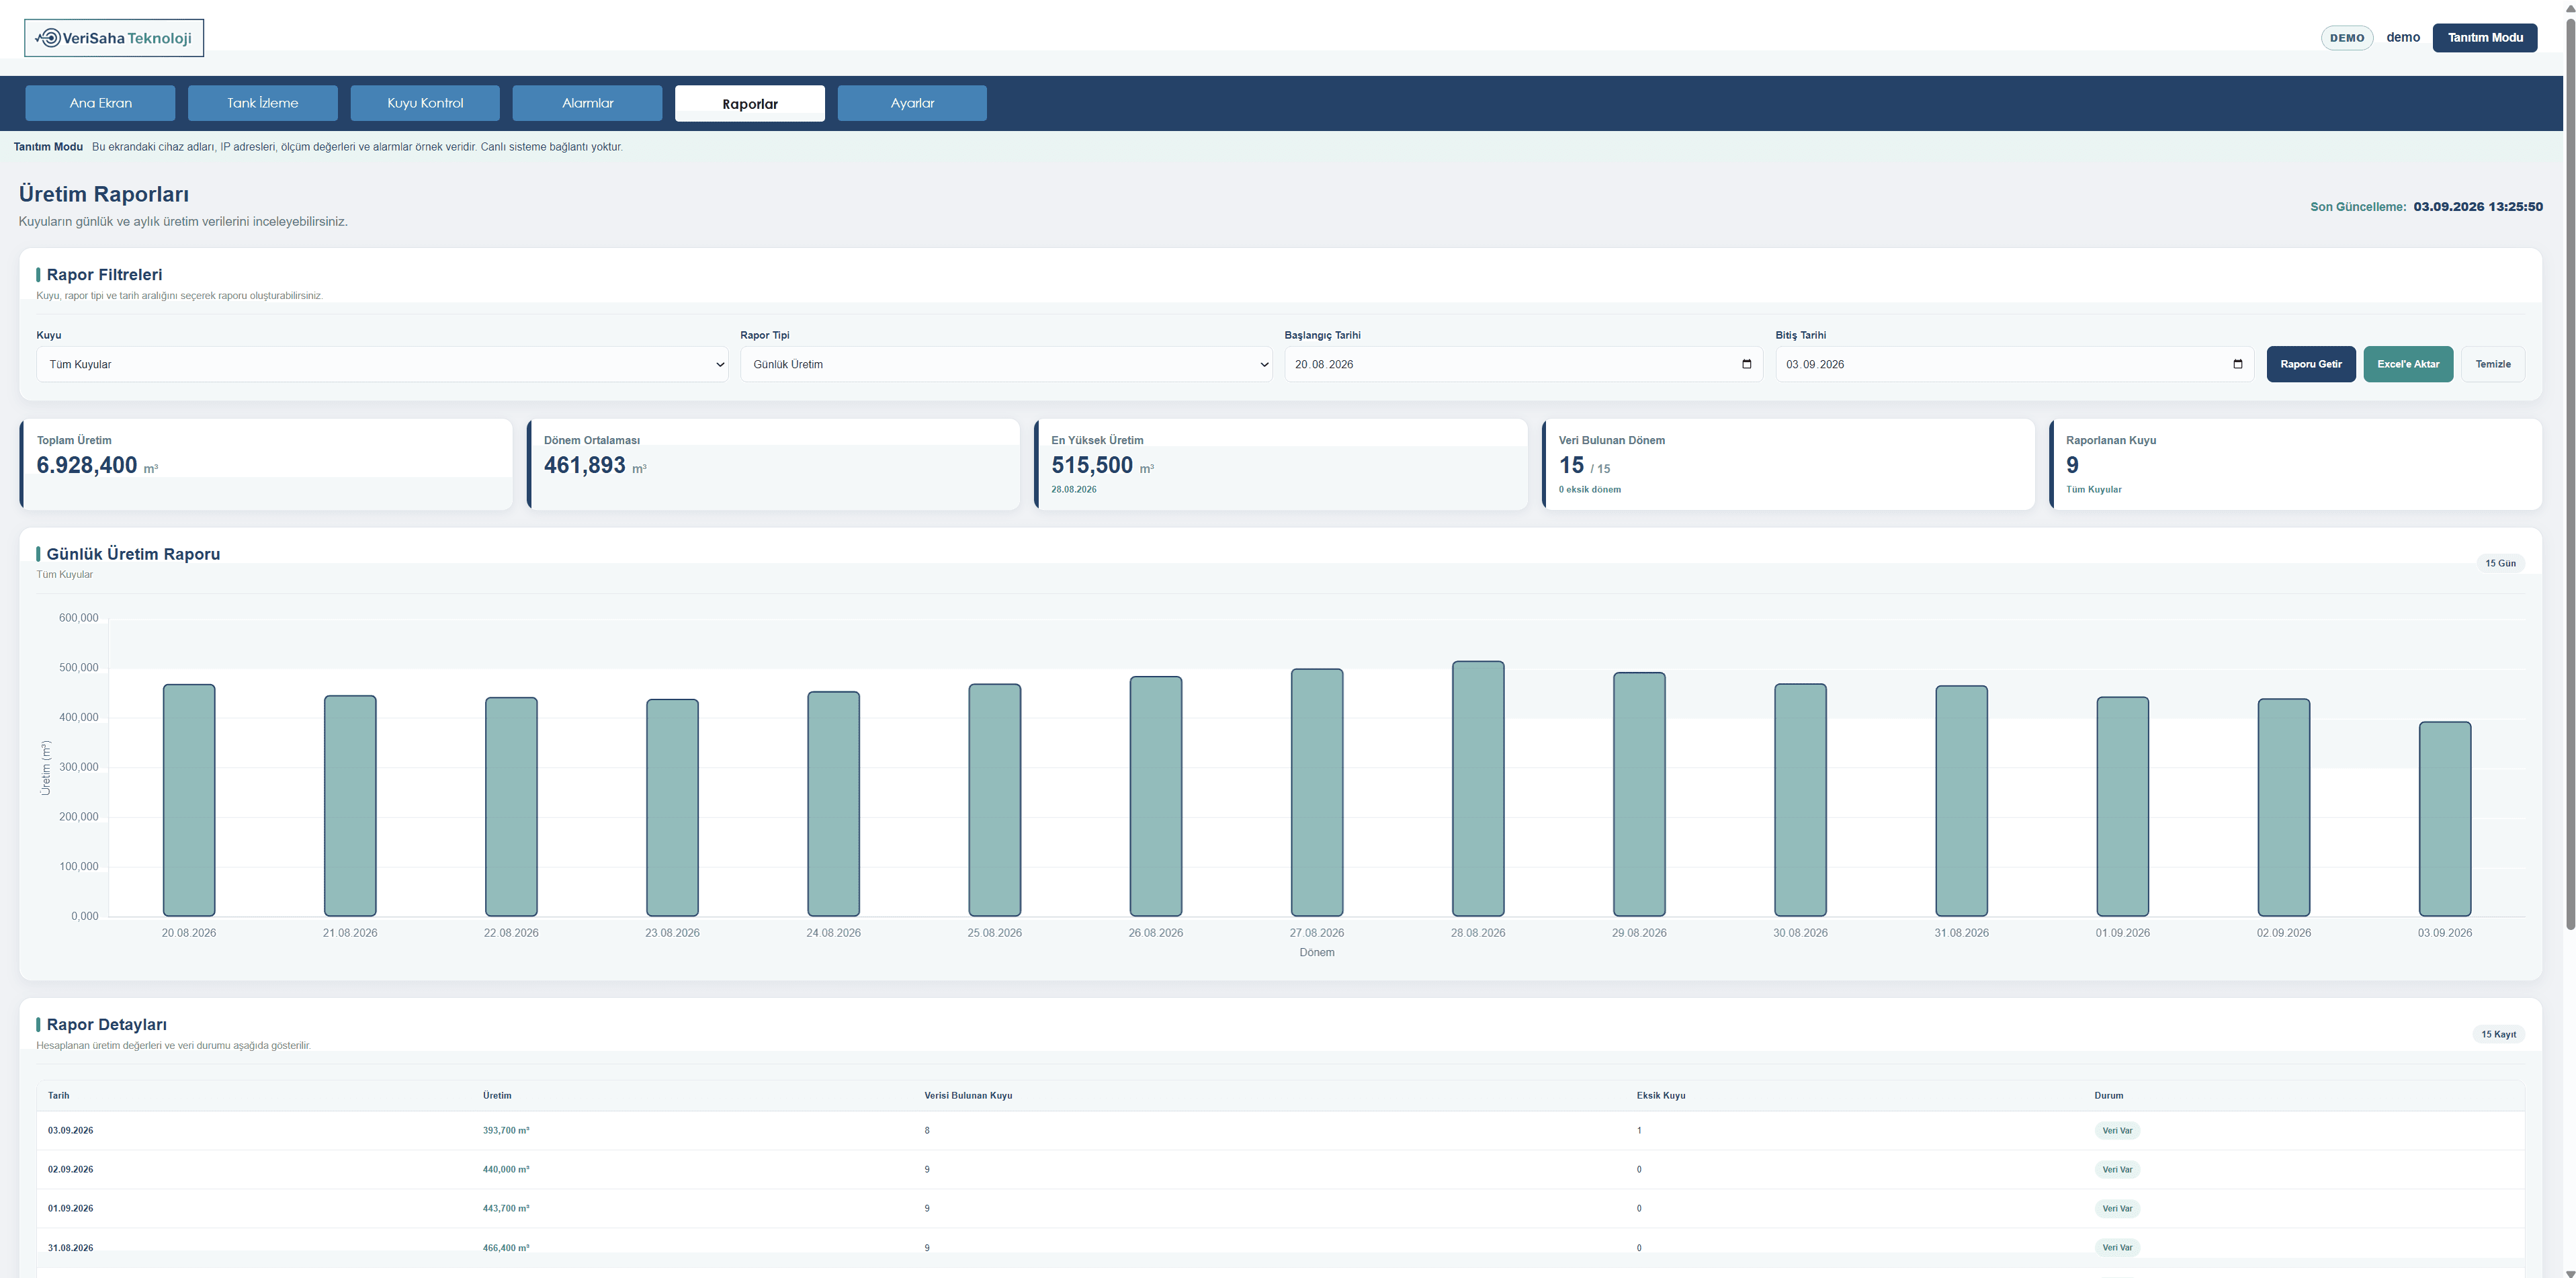Select the 03.09.2026 table row date
The image size is (2576, 1278).
click(x=71, y=1131)
